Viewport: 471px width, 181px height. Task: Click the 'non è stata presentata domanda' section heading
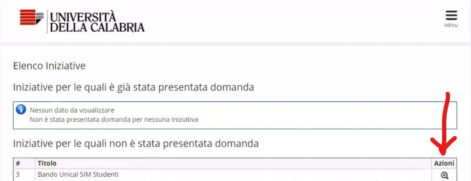point(135,144)
